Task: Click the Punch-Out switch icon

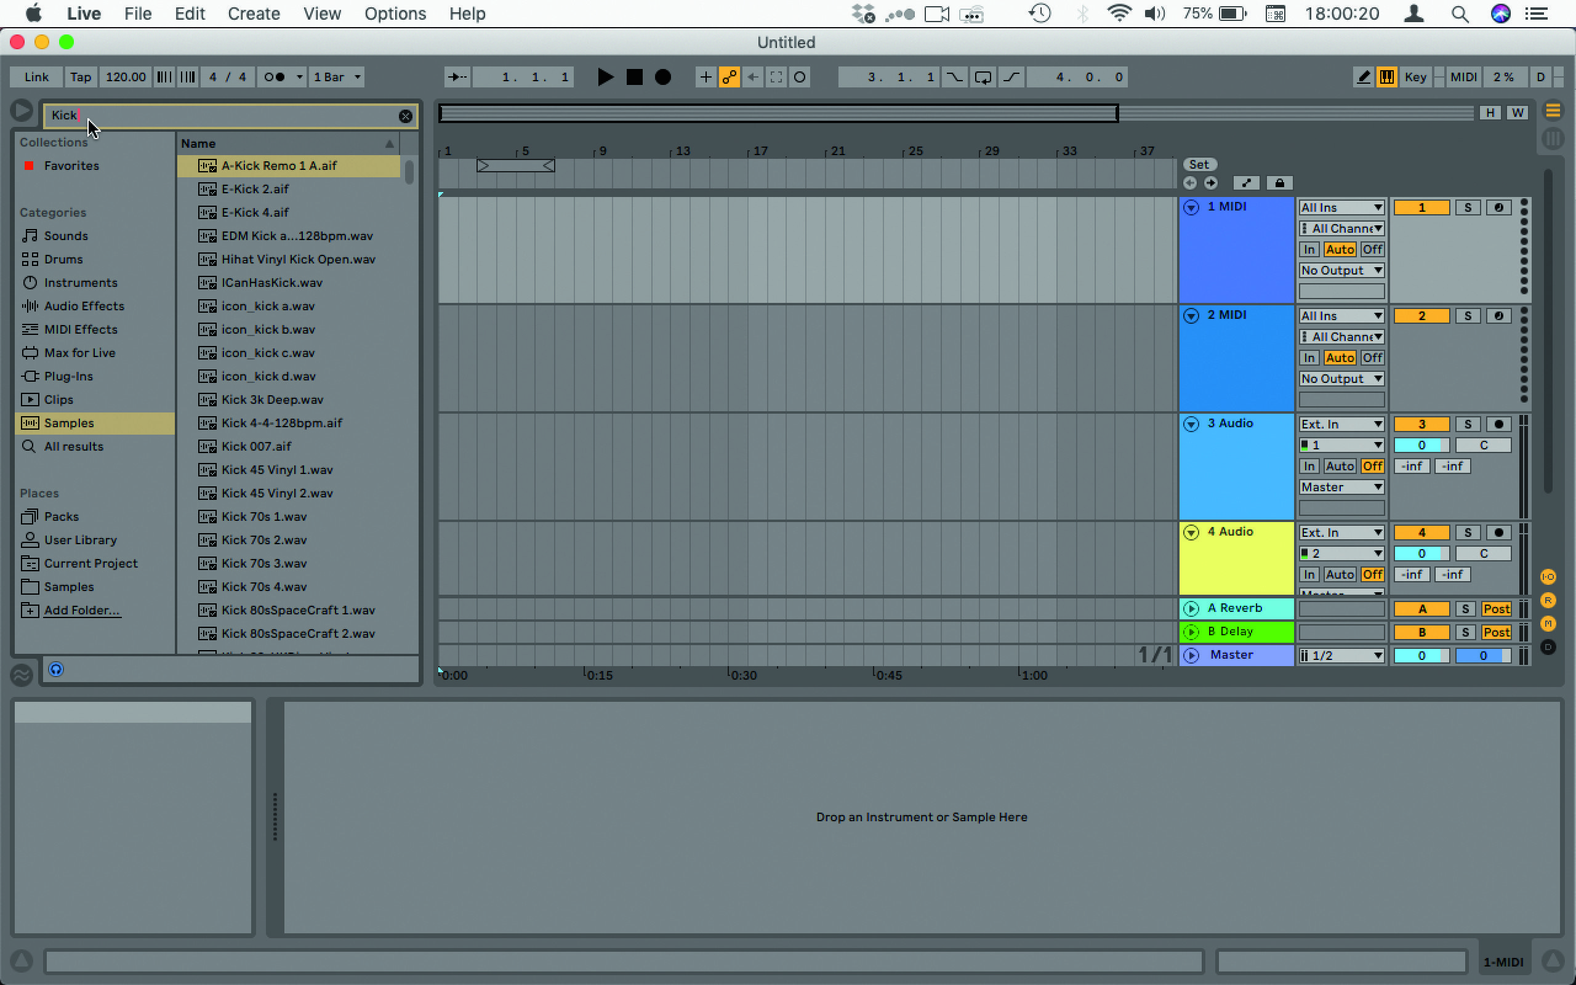Action: 1011,77
